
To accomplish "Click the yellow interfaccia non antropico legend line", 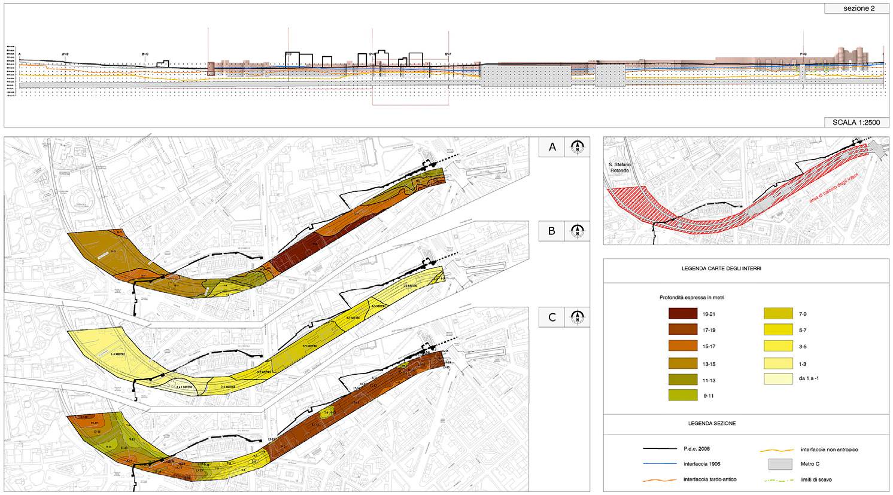I will point(777,450).
